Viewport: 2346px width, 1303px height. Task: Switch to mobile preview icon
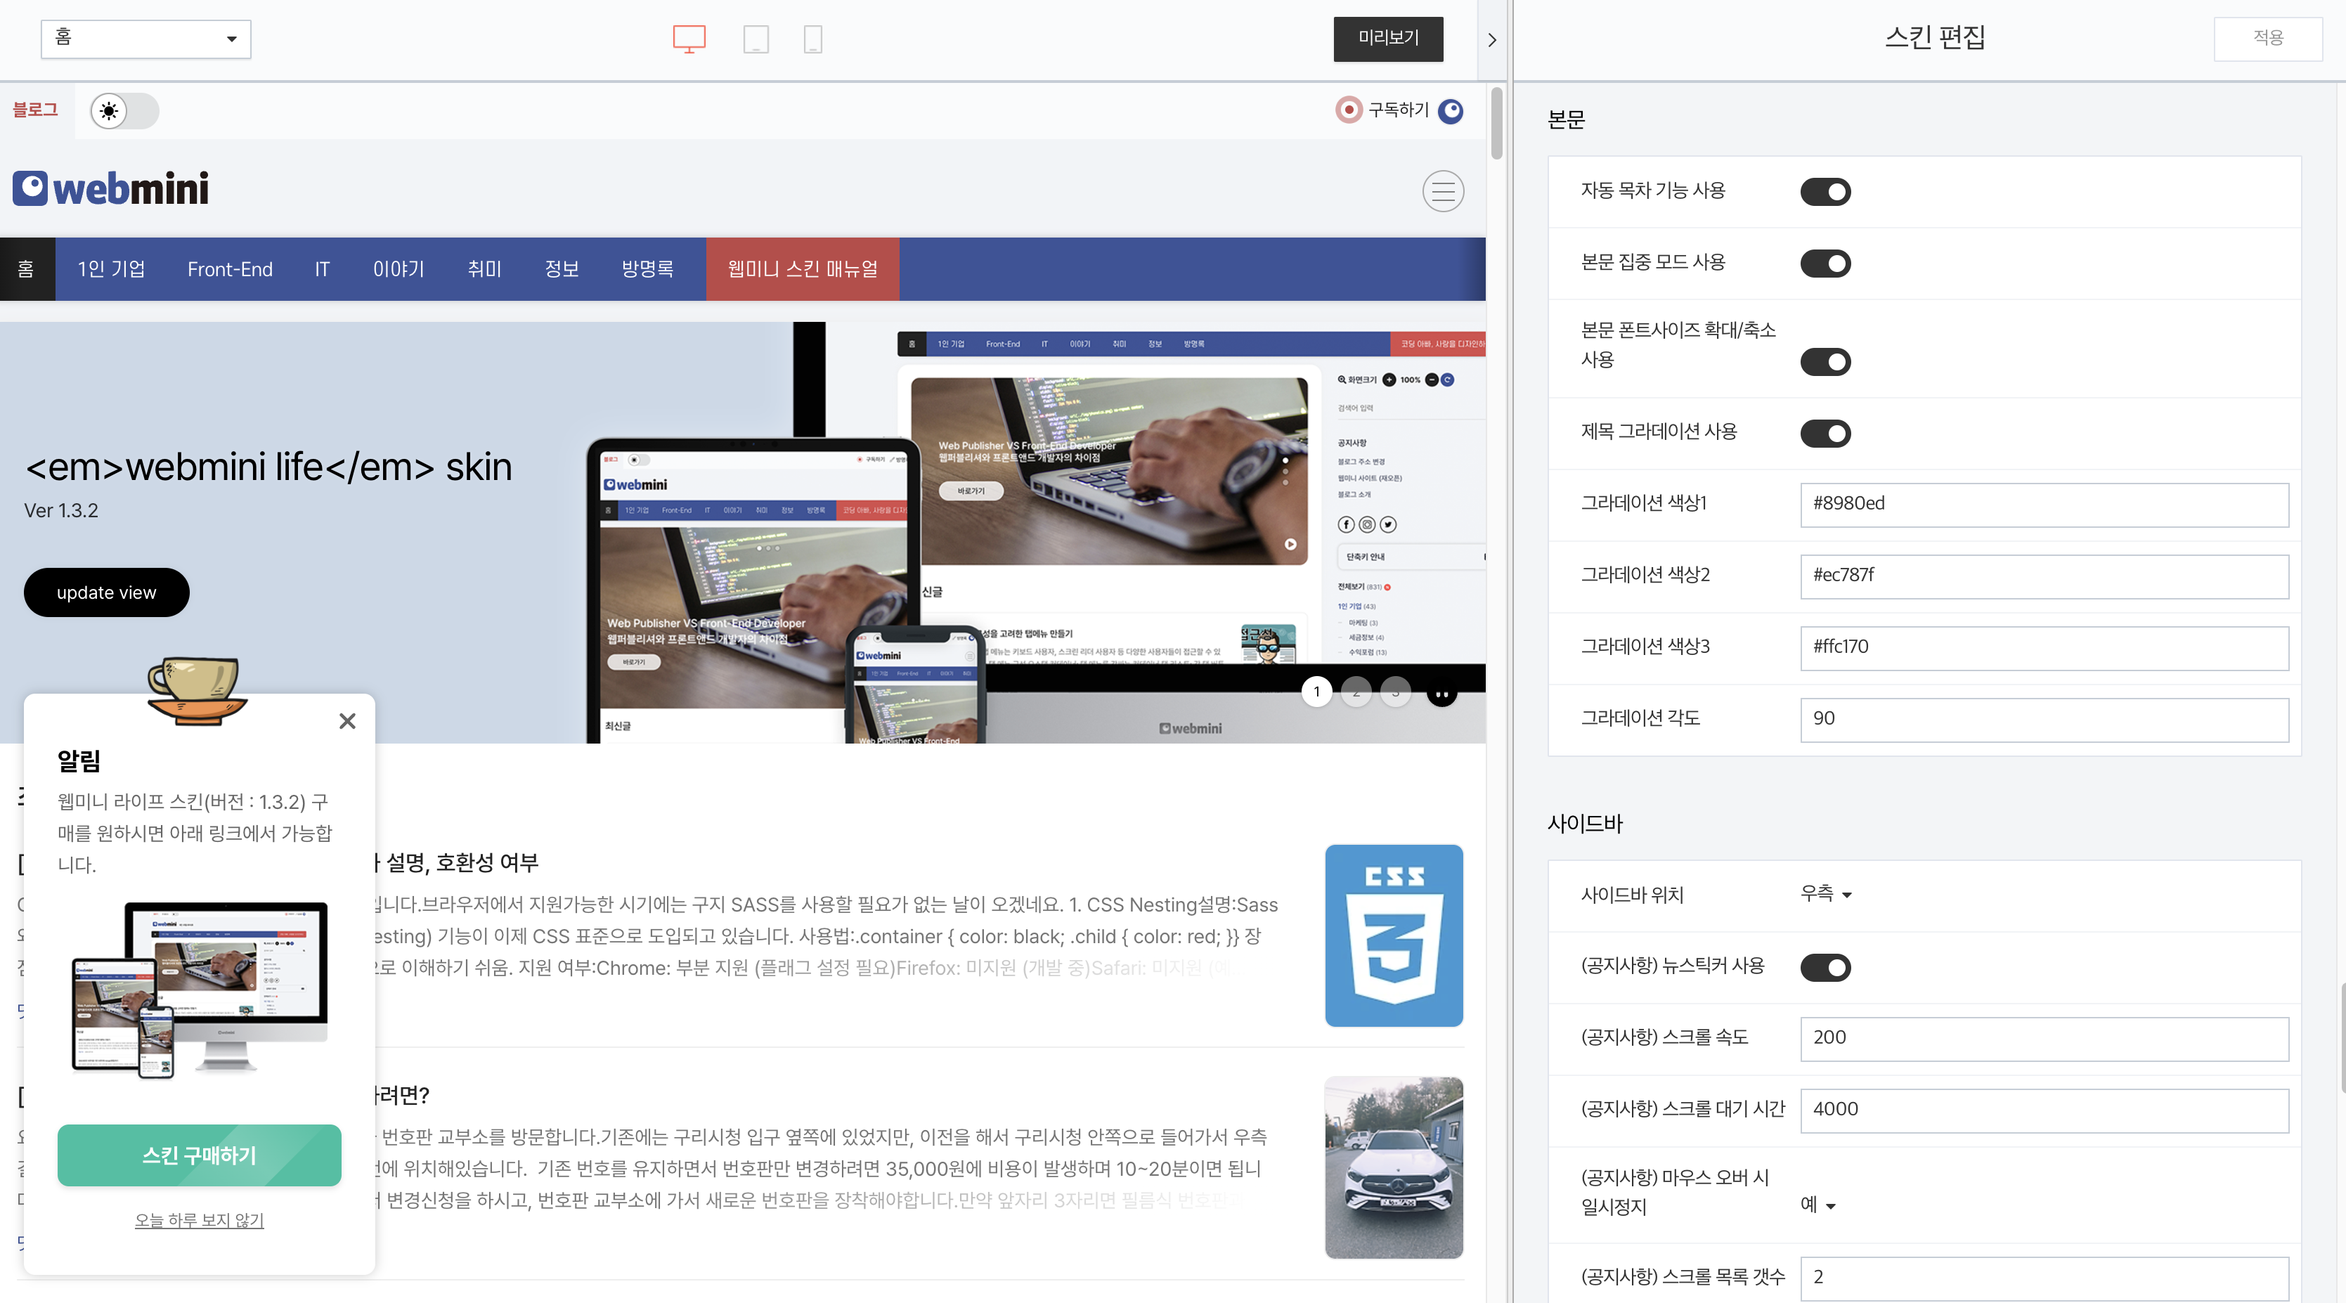coord(812,38)
